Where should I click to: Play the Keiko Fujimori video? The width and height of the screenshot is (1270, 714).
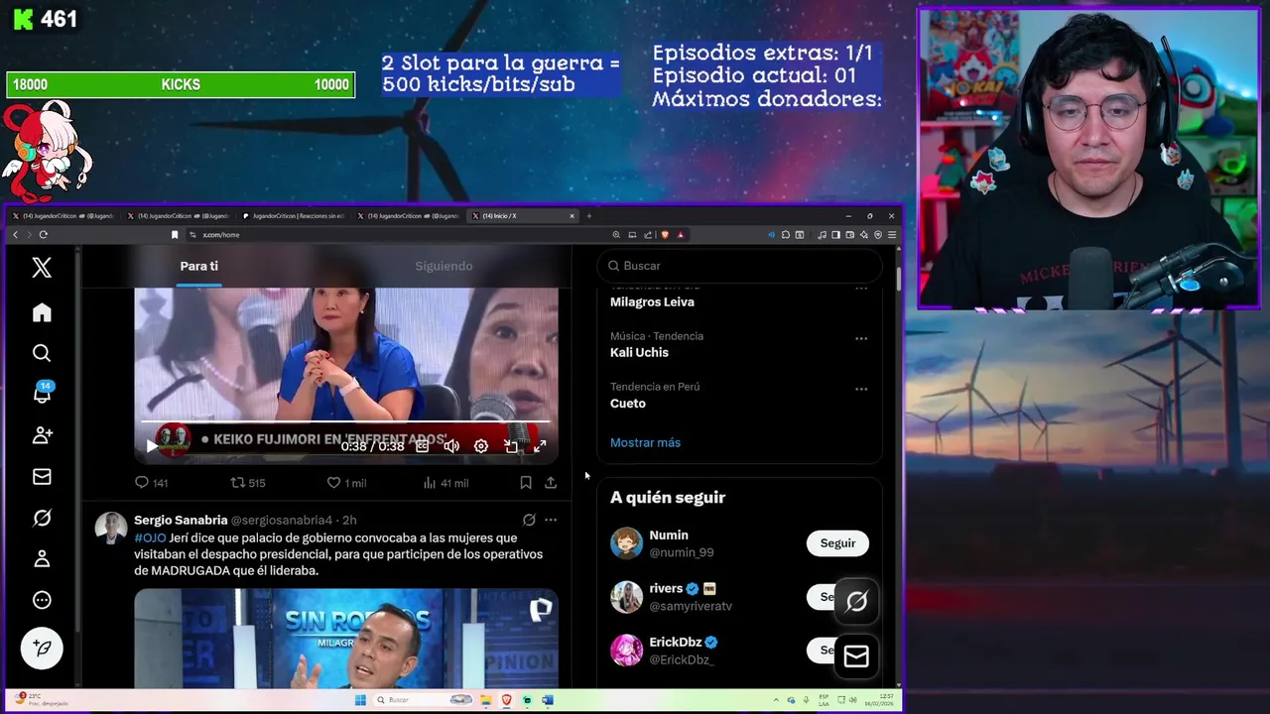[152, 446]
